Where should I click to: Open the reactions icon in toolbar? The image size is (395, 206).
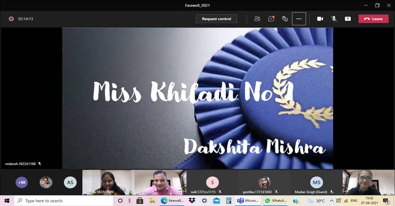coord(285,19)
